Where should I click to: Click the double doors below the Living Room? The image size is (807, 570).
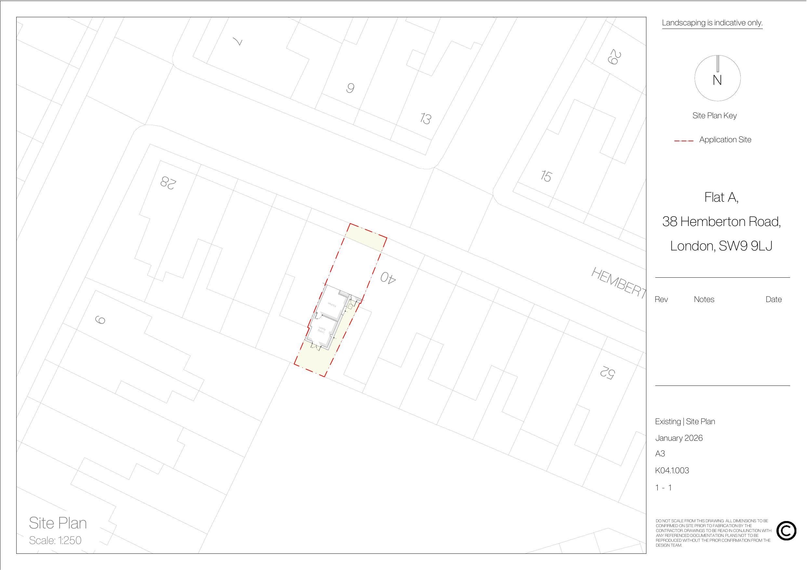coord(315,347)
